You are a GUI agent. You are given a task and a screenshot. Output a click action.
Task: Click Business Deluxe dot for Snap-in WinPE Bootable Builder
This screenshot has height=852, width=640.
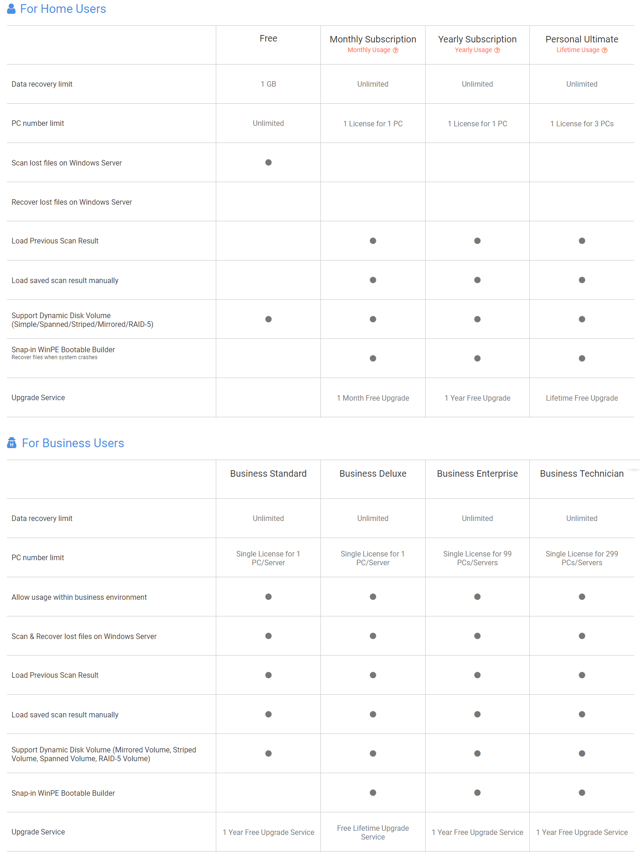click(373, 793)
